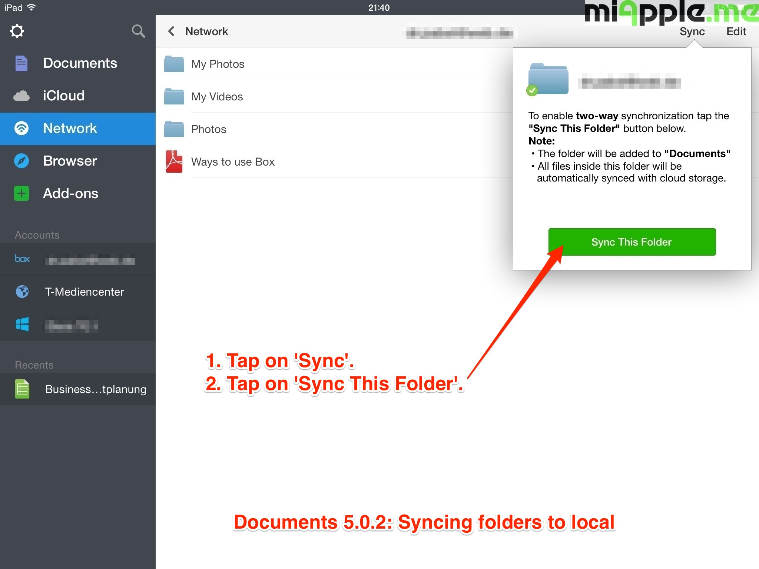Open the Ways to use Box PDF
The height and width of the screenshot is (569, 759).
click(233, 162)
